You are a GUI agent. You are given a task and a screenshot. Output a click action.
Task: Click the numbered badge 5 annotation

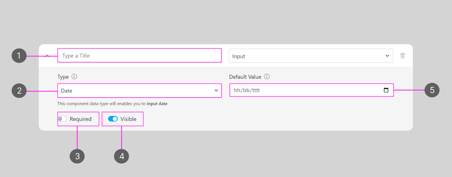click(x=432, y=90)
